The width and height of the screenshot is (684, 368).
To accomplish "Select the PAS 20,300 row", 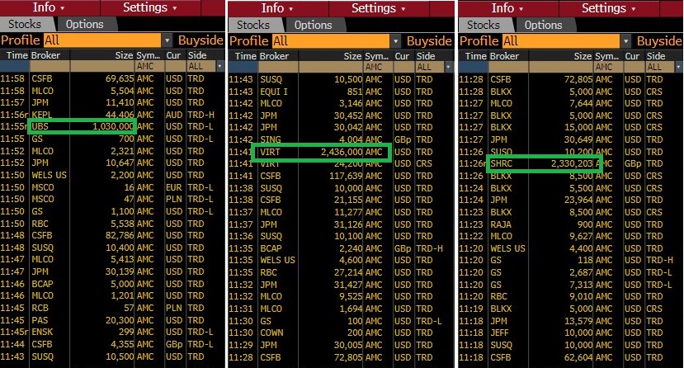I will (x=112, y=320).
